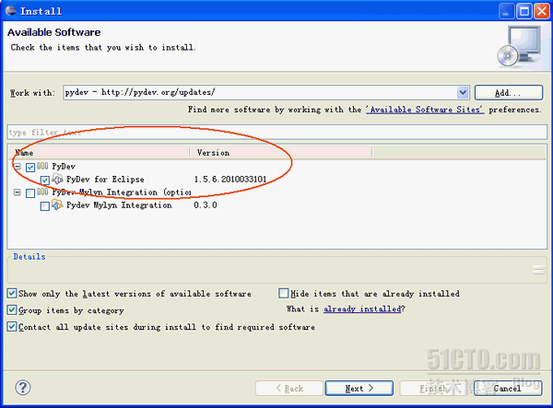Click version 0.3.0 cell

click(x=206, y=205)
